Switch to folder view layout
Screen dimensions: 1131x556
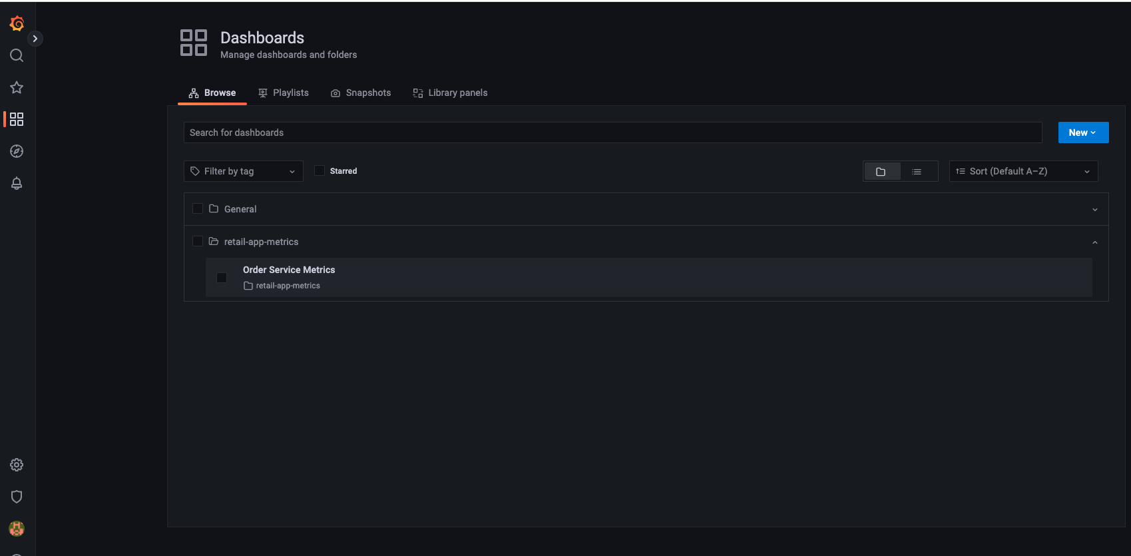coord(881,171)
